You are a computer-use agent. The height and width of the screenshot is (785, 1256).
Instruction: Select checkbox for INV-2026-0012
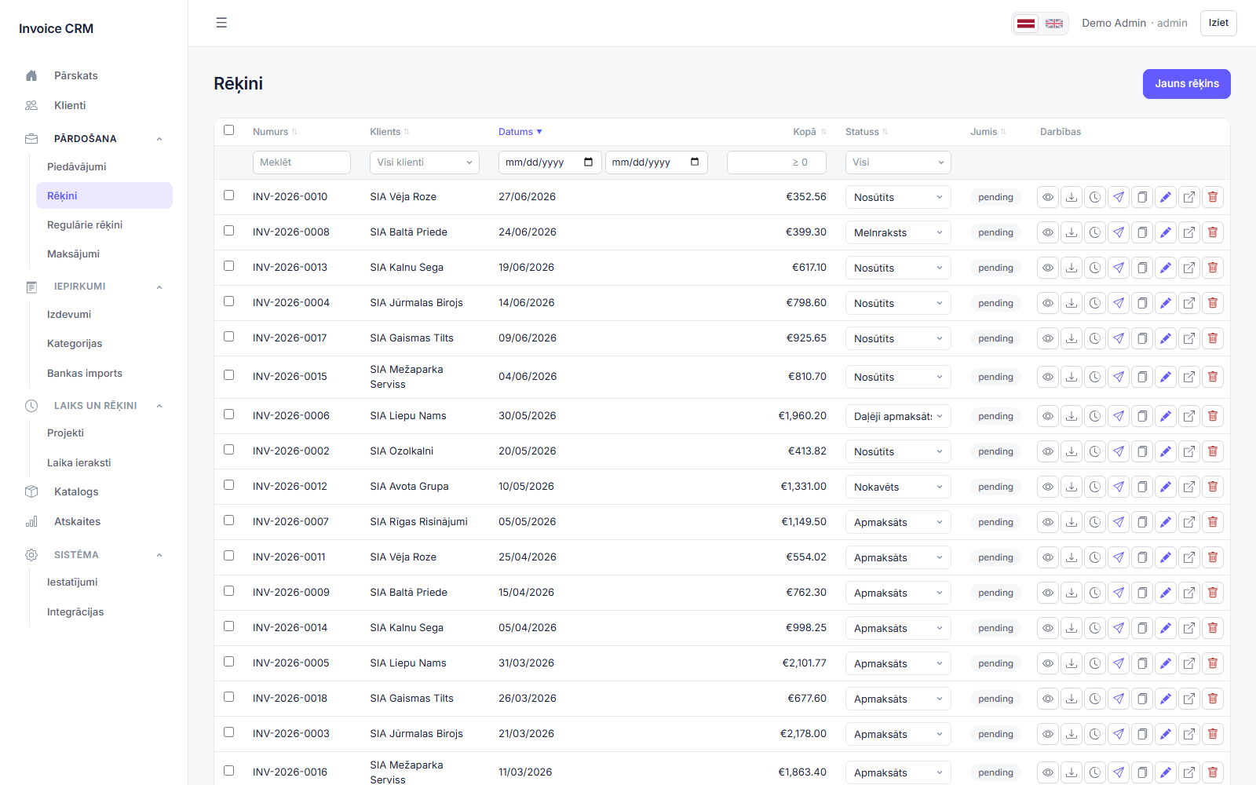point(228,485)
